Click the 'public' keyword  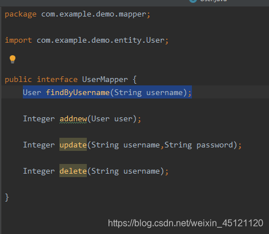(18, 80)
